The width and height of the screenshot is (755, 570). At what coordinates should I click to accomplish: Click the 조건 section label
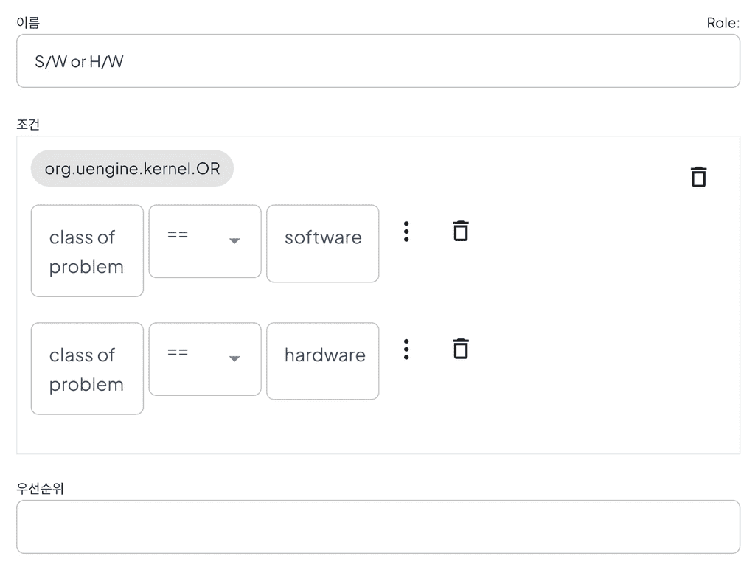[28, 124]
